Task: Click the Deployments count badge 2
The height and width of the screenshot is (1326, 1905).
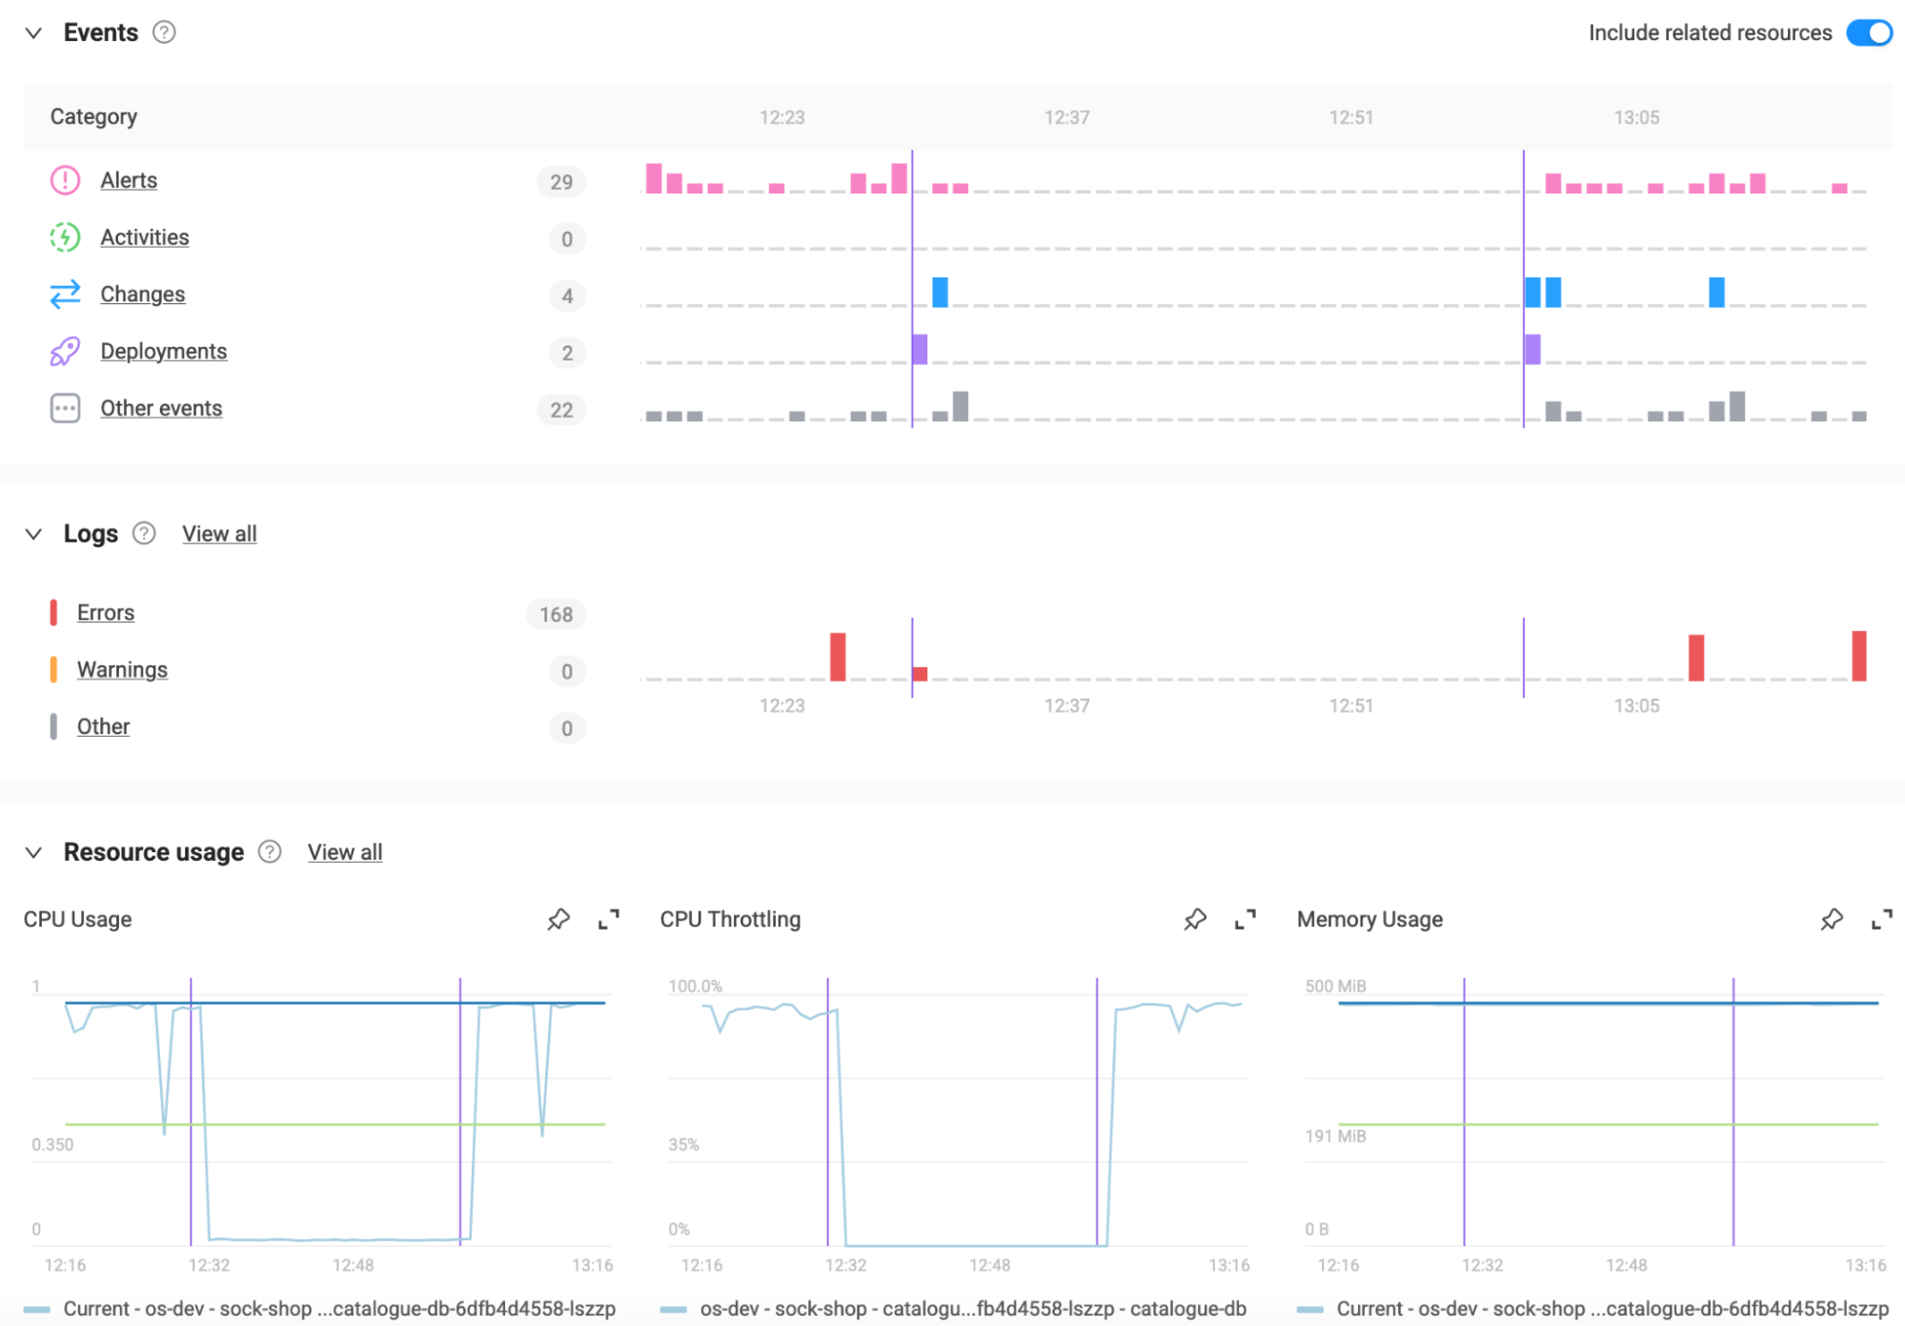Action: [x=567, y=354]
